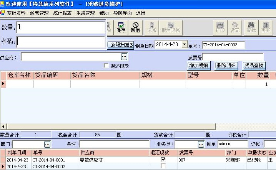The height and width of the screenshot is (170, 276).
Task: Click the 设置 settings toolbar icon
Action: pos(234,27)
